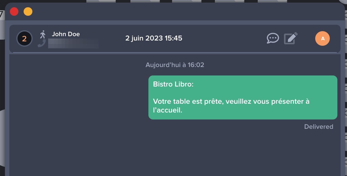Click the John Doe guest name

pyautogui.click(x=66, y=34)
